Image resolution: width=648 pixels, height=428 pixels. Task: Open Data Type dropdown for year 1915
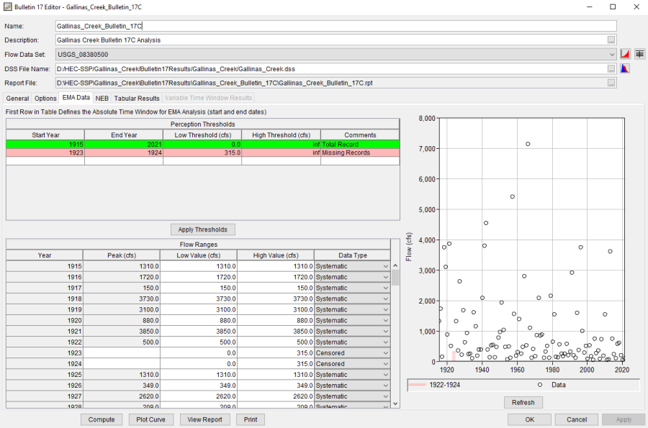(386, 266)
